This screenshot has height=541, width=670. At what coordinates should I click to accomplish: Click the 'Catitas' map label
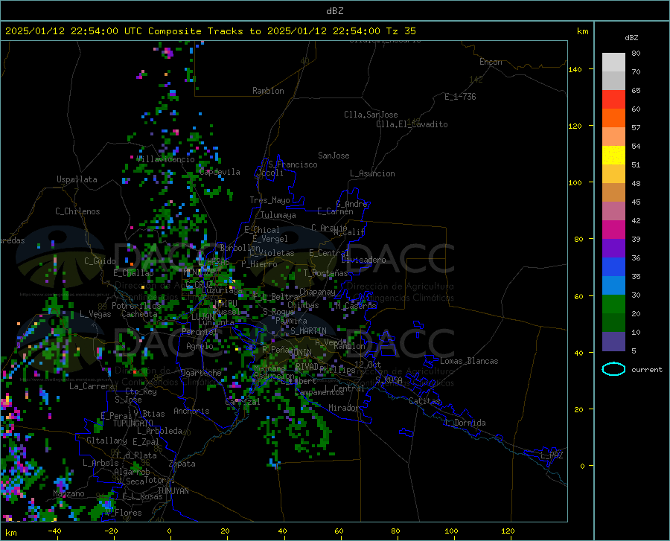424,401
